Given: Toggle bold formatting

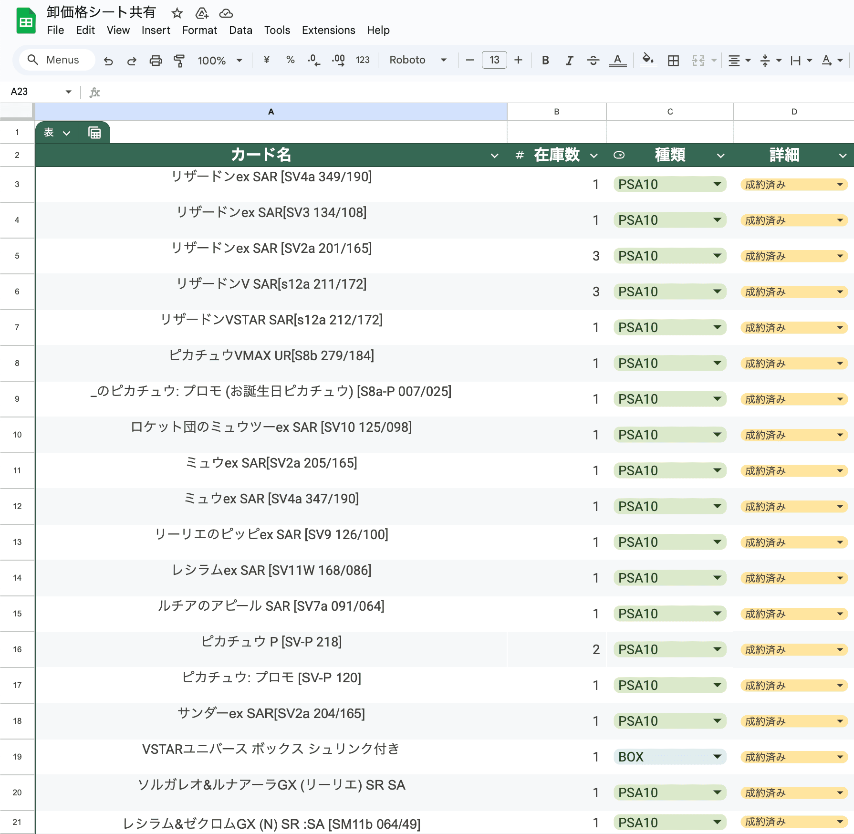Looking at the screenshot, I should tap(545, 61).
